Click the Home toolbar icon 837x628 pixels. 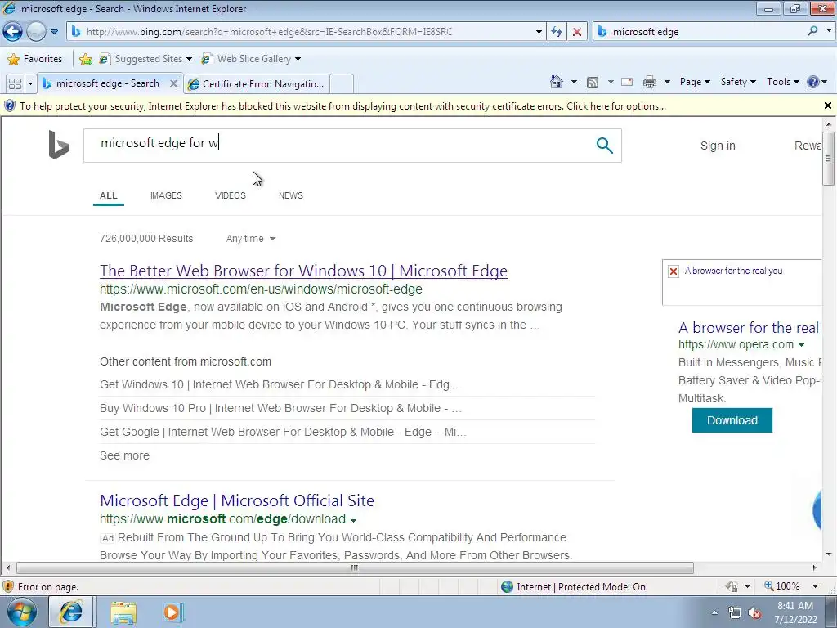coord(557,82)
